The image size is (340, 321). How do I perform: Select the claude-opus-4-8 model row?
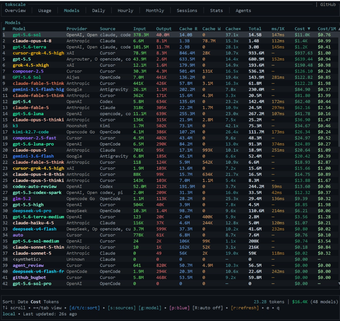pyautogui.click(x=170, y=41)
